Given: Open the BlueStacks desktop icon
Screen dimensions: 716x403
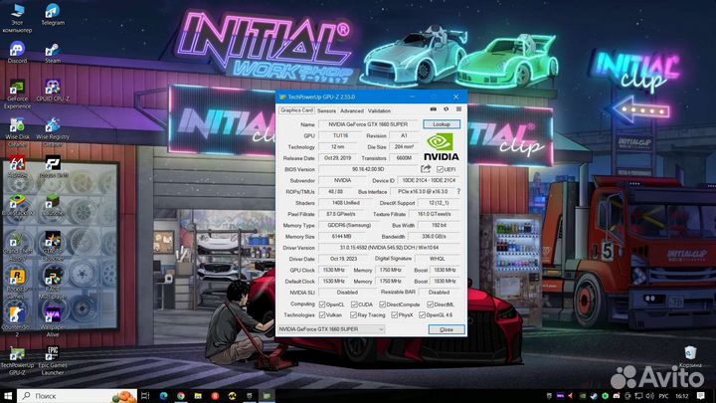Looking at the screenshot, I should pyautogui.click(x=17, y=204).
